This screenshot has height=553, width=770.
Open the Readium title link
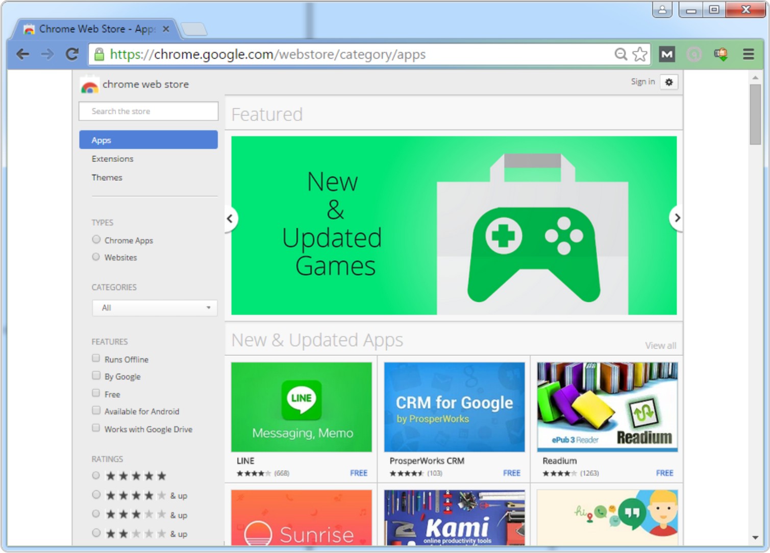coord(560,461)
